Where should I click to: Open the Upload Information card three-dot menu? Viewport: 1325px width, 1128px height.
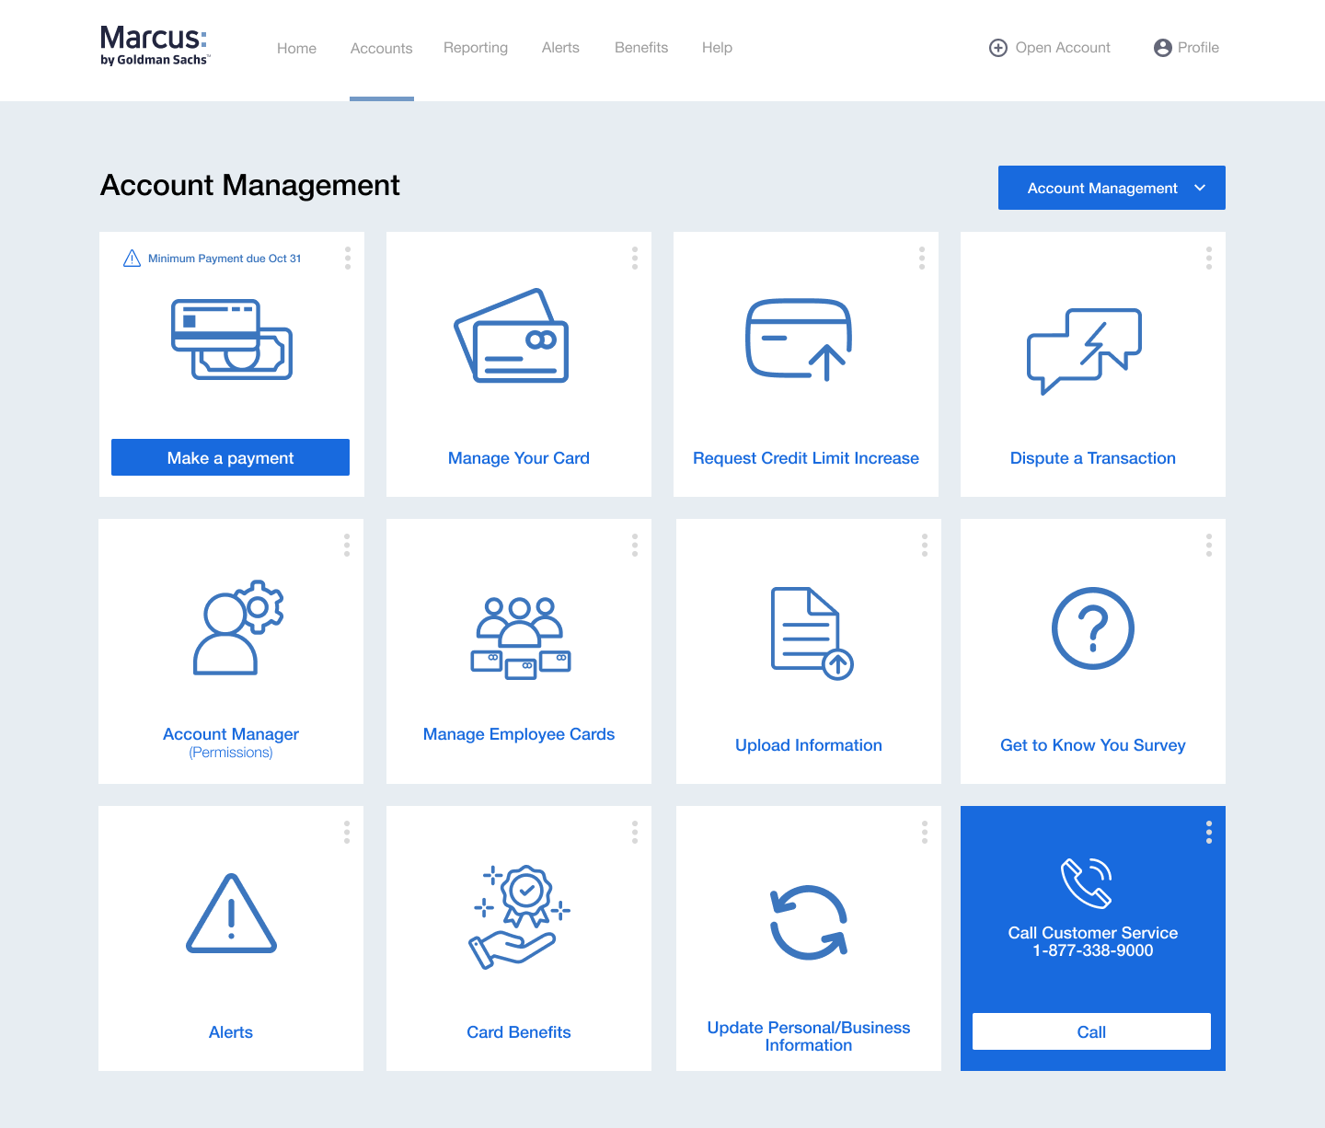[925, 546]
